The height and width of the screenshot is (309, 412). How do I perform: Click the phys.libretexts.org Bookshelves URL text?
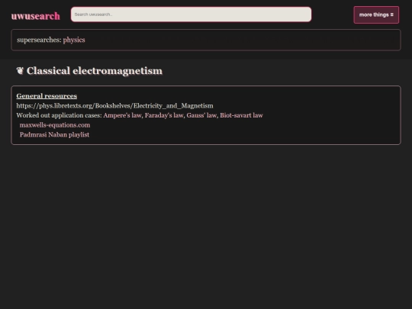[114, 105]
